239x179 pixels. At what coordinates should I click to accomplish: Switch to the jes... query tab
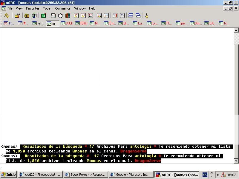click(38, 23)
